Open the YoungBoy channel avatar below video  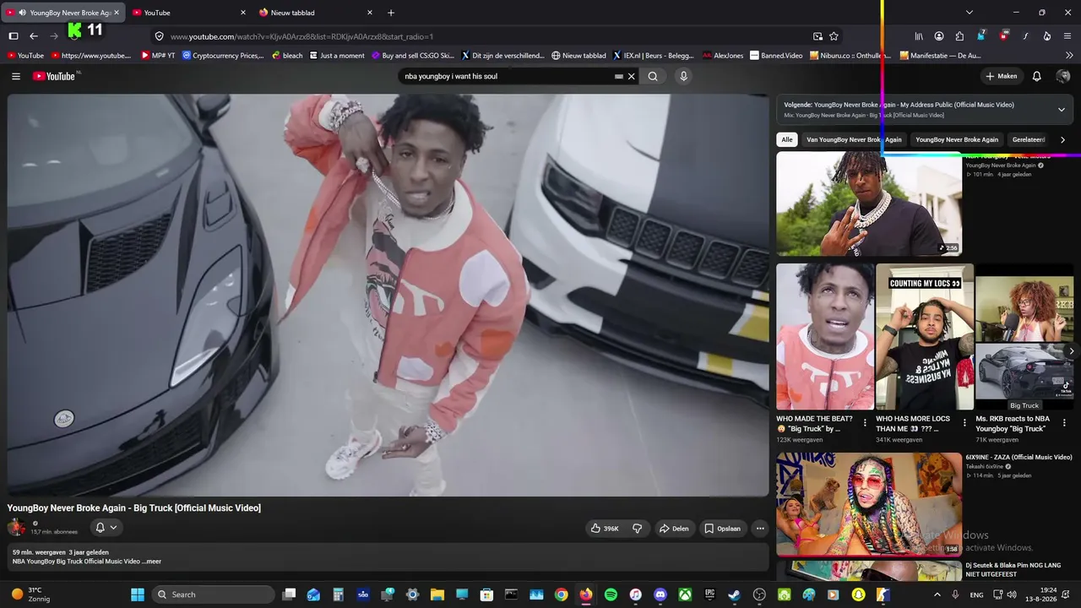(x=16, y=528)
